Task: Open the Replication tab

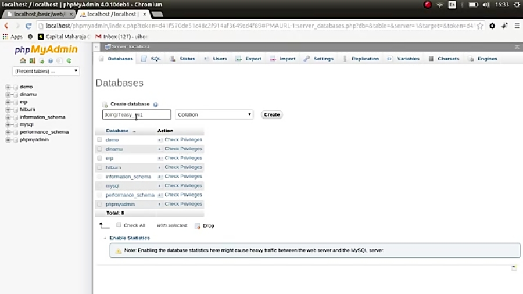Action: tap(361, 59)
